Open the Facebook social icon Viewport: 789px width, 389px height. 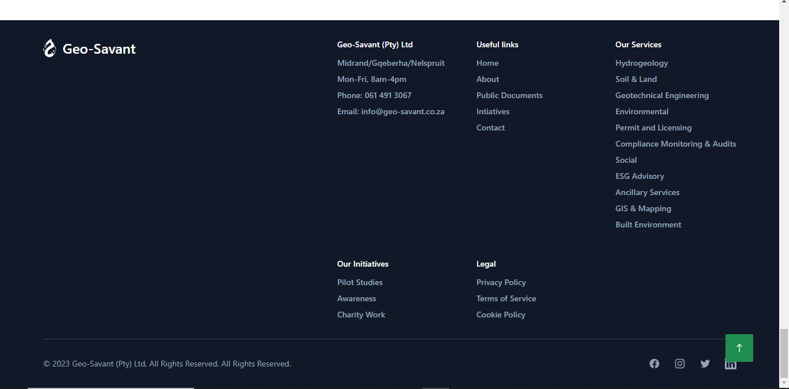(654, 364)
